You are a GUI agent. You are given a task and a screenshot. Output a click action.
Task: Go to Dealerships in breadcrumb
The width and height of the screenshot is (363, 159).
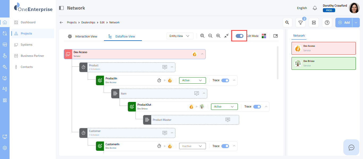88,23
